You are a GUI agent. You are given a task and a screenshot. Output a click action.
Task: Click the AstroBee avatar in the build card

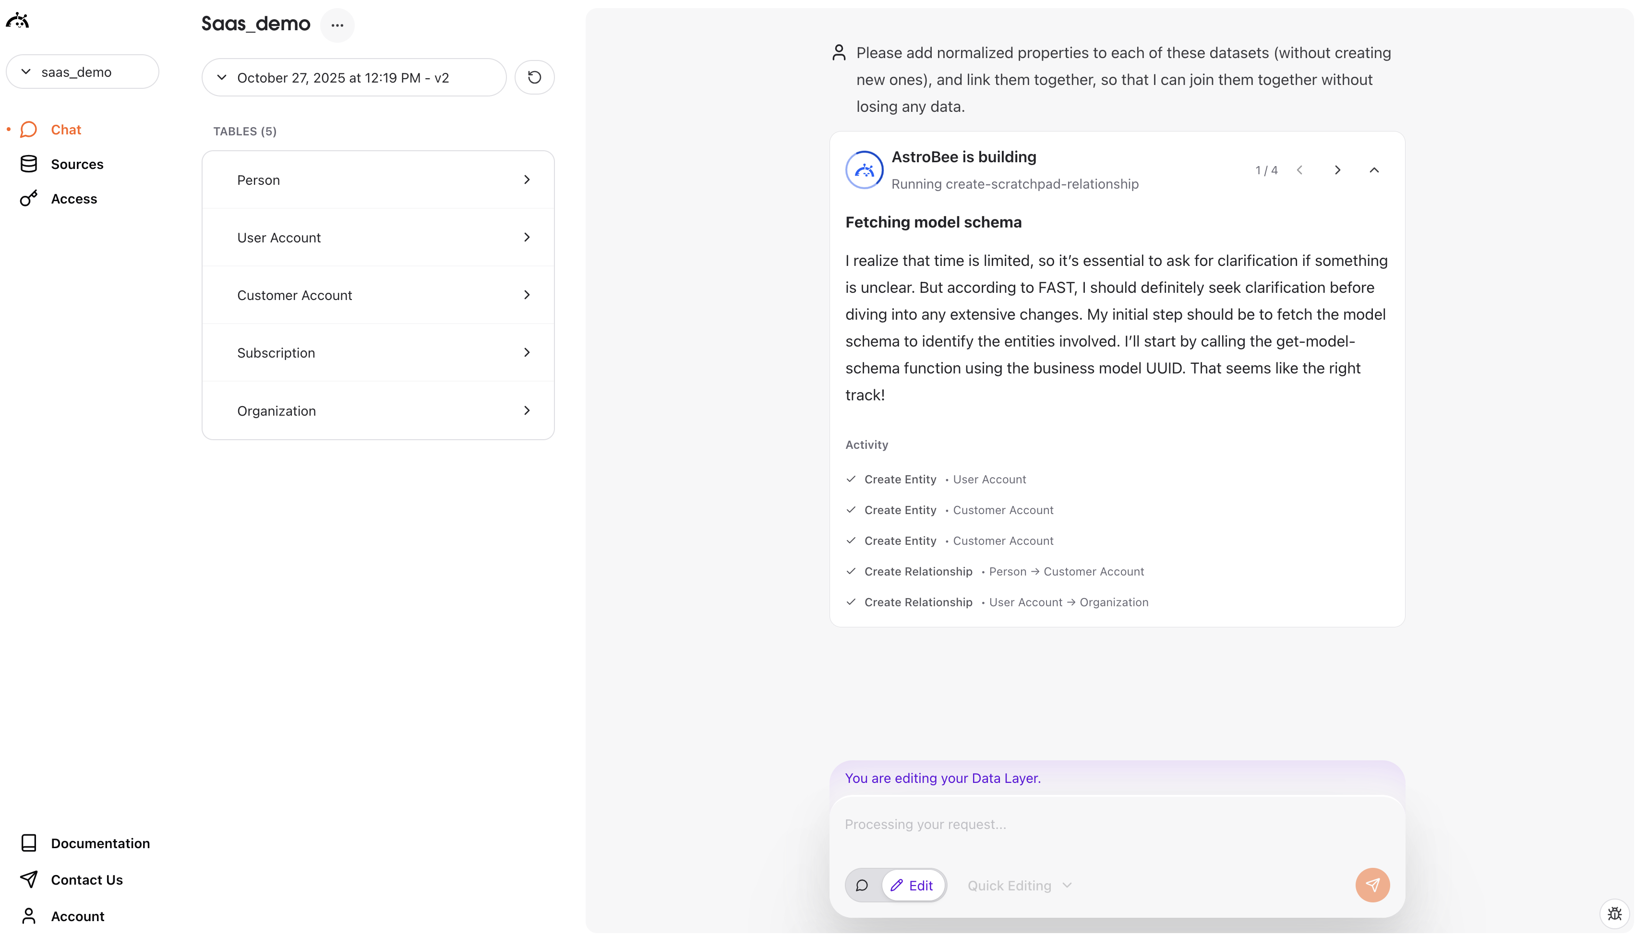[x=865, y=170]
